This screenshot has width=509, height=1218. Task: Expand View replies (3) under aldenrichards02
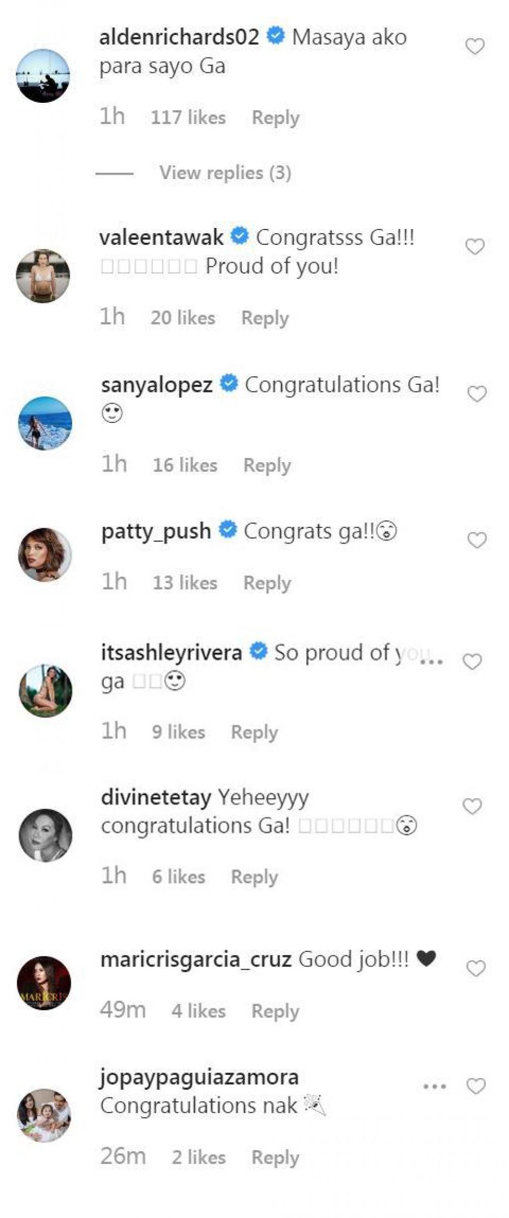(225, 173)
